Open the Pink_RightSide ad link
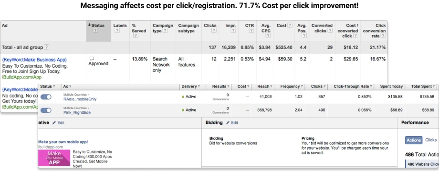Screen dimensions: 439x181 click(x=77, y=112)
